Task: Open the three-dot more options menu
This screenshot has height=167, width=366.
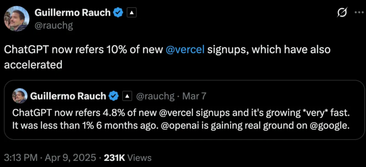Action: (x=359, y=13)
